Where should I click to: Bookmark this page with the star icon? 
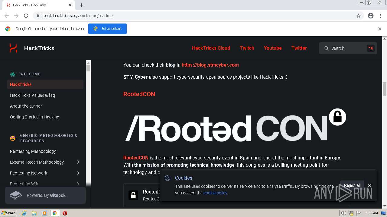359,16
